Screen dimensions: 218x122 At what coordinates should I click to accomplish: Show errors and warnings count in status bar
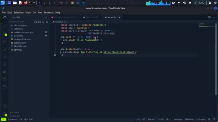[x=28, y=119]
